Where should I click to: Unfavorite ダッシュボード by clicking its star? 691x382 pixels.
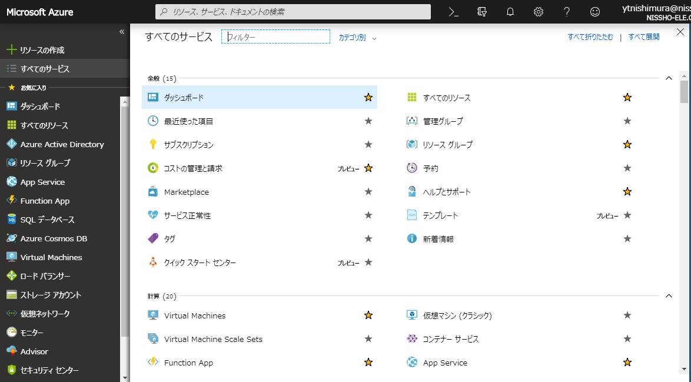coord(368,98)
